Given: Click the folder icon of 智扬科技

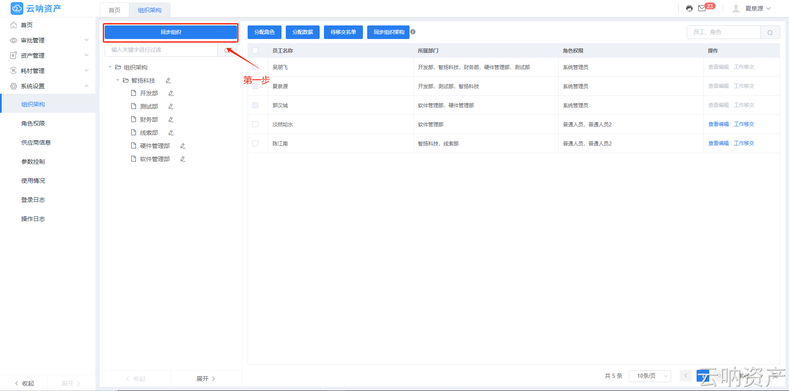Looking at the screenshot, I should 126,81.
